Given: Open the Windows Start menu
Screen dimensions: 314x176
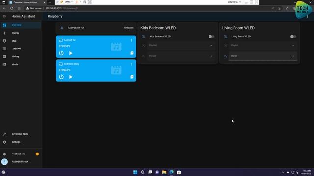Looking at the screenshot, I should coord(135,172).
